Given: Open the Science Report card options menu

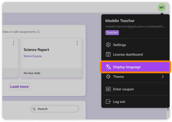Looking at the screenshot, I should coord(77,43).
